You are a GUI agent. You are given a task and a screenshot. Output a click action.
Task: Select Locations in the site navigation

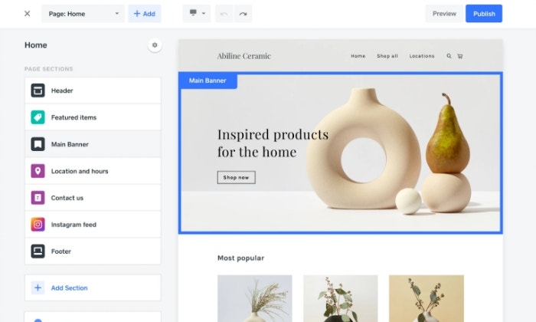(421, 56)
